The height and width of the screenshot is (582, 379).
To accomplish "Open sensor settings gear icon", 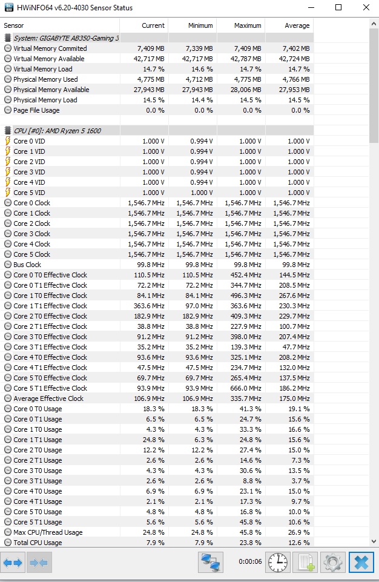I will pyautogui.click(x=333, y=563).
